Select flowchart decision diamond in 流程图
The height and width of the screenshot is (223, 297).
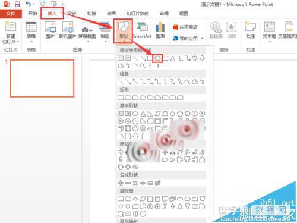coord(135,199)
